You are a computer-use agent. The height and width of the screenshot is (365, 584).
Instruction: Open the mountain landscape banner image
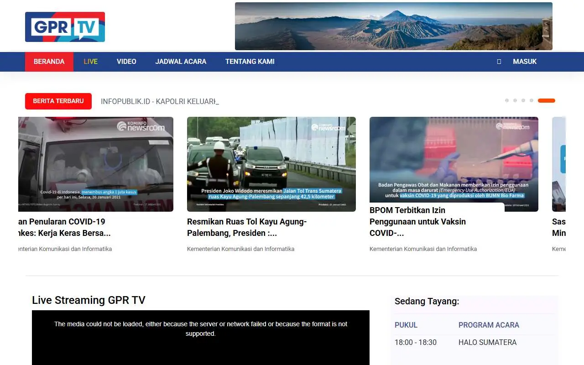394,26
